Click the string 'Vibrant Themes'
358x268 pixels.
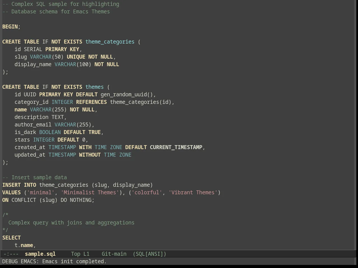click(x=193, y=193)
